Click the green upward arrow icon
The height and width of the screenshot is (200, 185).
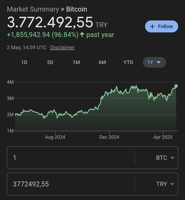(82, 35)
